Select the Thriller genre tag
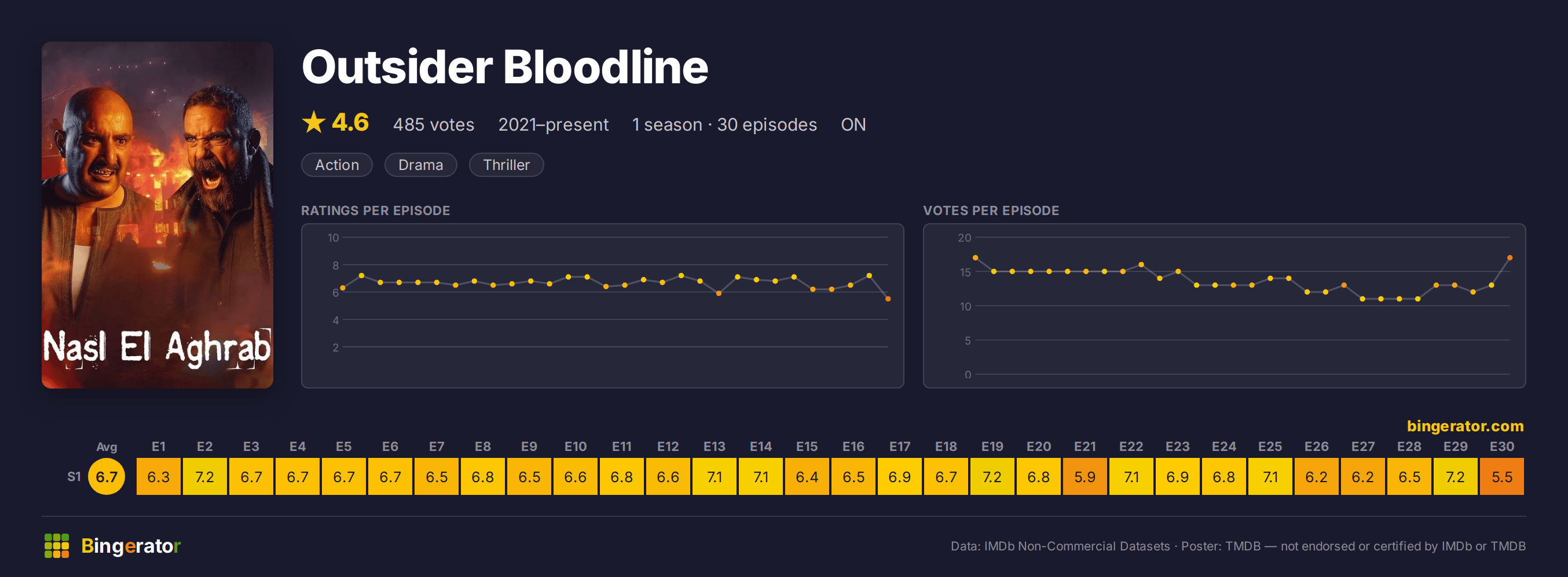Viewport: 1568px width, 577px height. point(506,165)
